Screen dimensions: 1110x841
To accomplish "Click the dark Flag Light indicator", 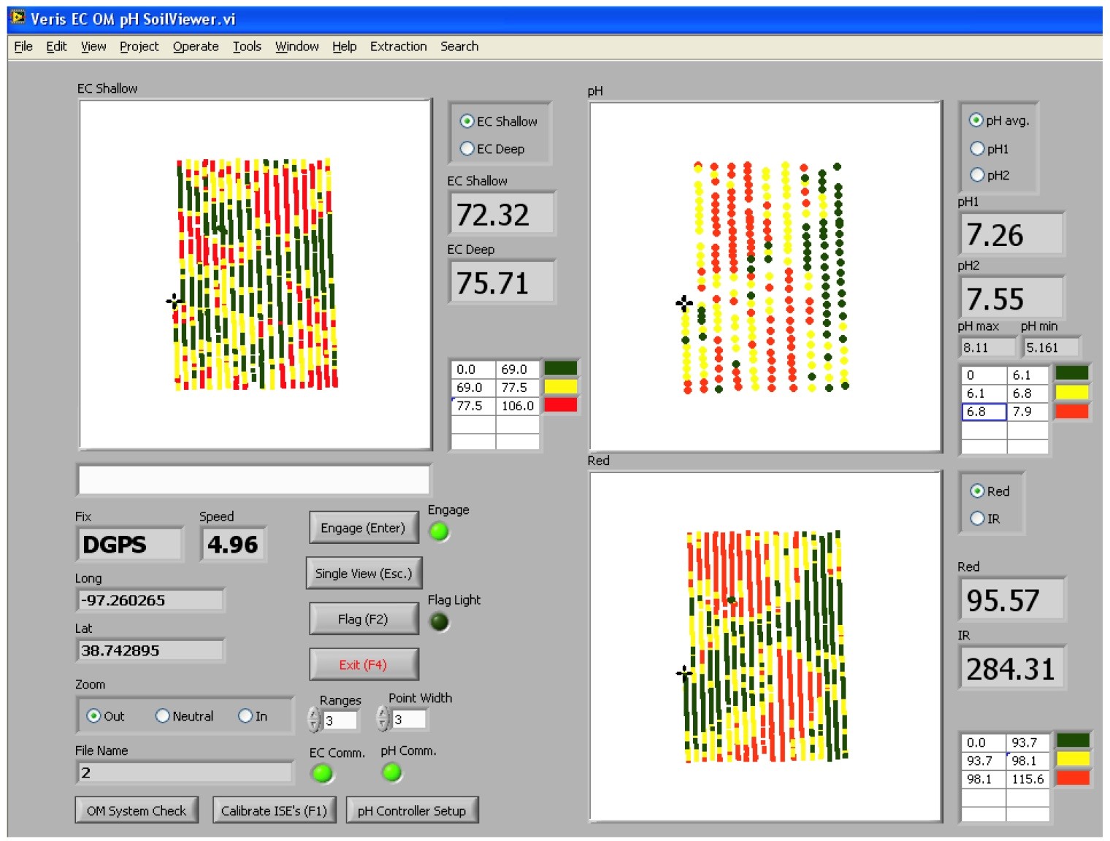I will pos(439,622).
